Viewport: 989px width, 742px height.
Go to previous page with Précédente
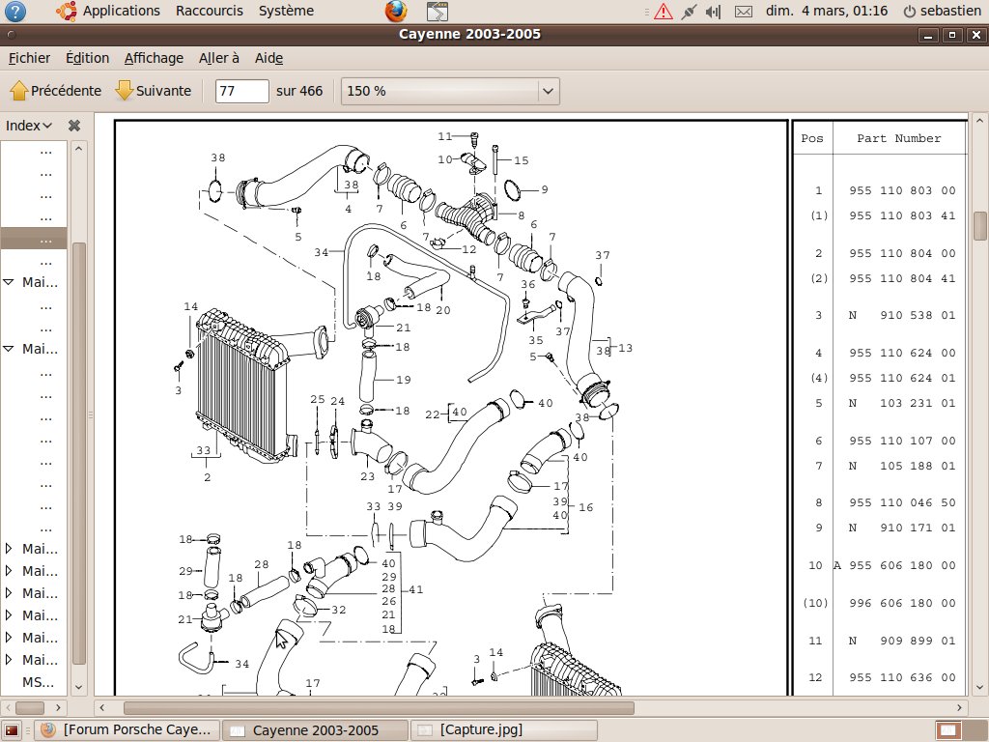pyautogui.click(x=56, y=91)
